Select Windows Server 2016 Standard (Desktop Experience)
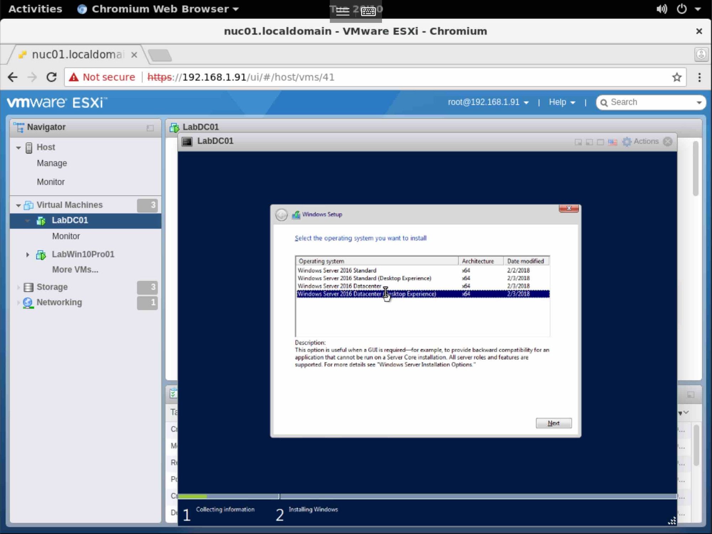This screenshot has width=712, height=534. [x=423, y=279]
